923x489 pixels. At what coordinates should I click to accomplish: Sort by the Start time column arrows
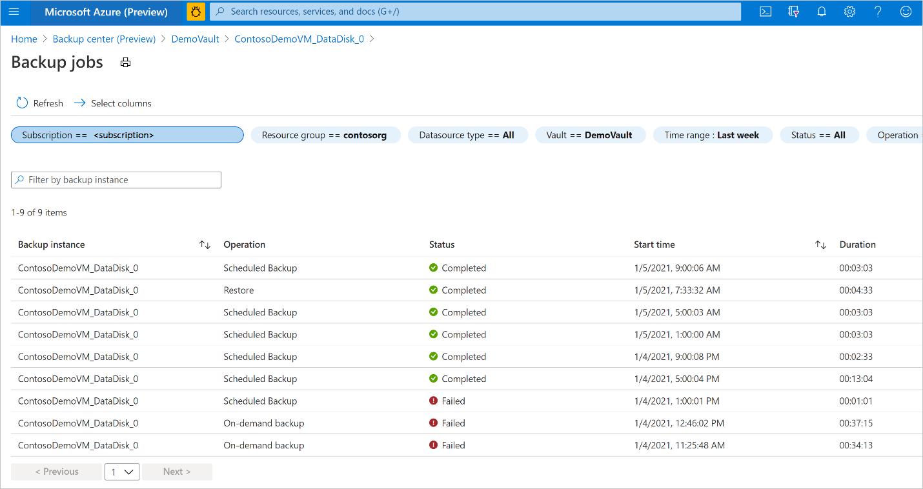click(820, 245)
